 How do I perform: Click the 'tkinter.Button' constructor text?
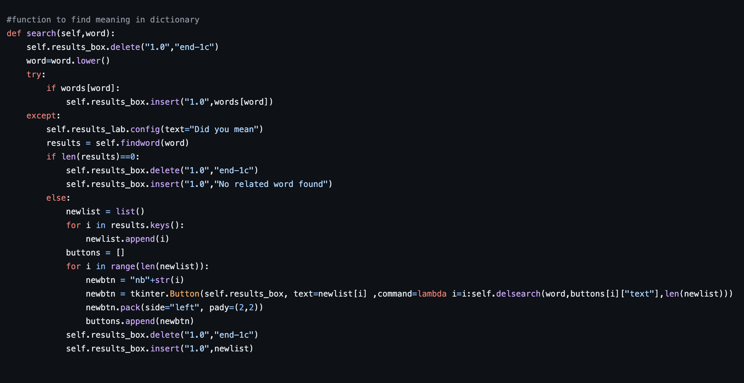pos(165,294)
